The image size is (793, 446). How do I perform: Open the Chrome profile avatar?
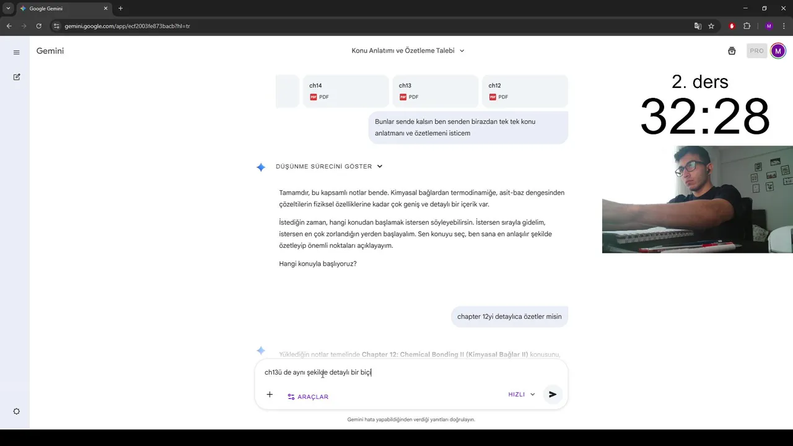coord(769,26)
